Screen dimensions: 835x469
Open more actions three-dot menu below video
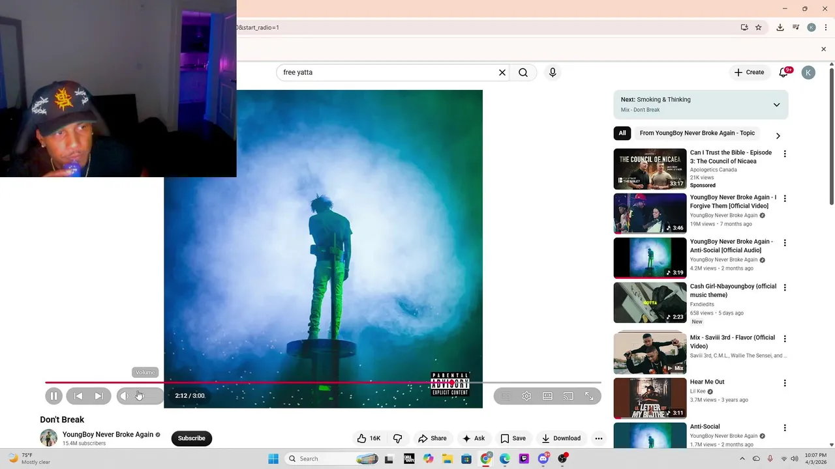point(598,438)
